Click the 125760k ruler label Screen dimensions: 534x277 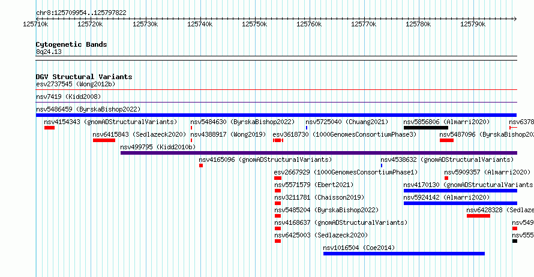(x=309, y=24)
